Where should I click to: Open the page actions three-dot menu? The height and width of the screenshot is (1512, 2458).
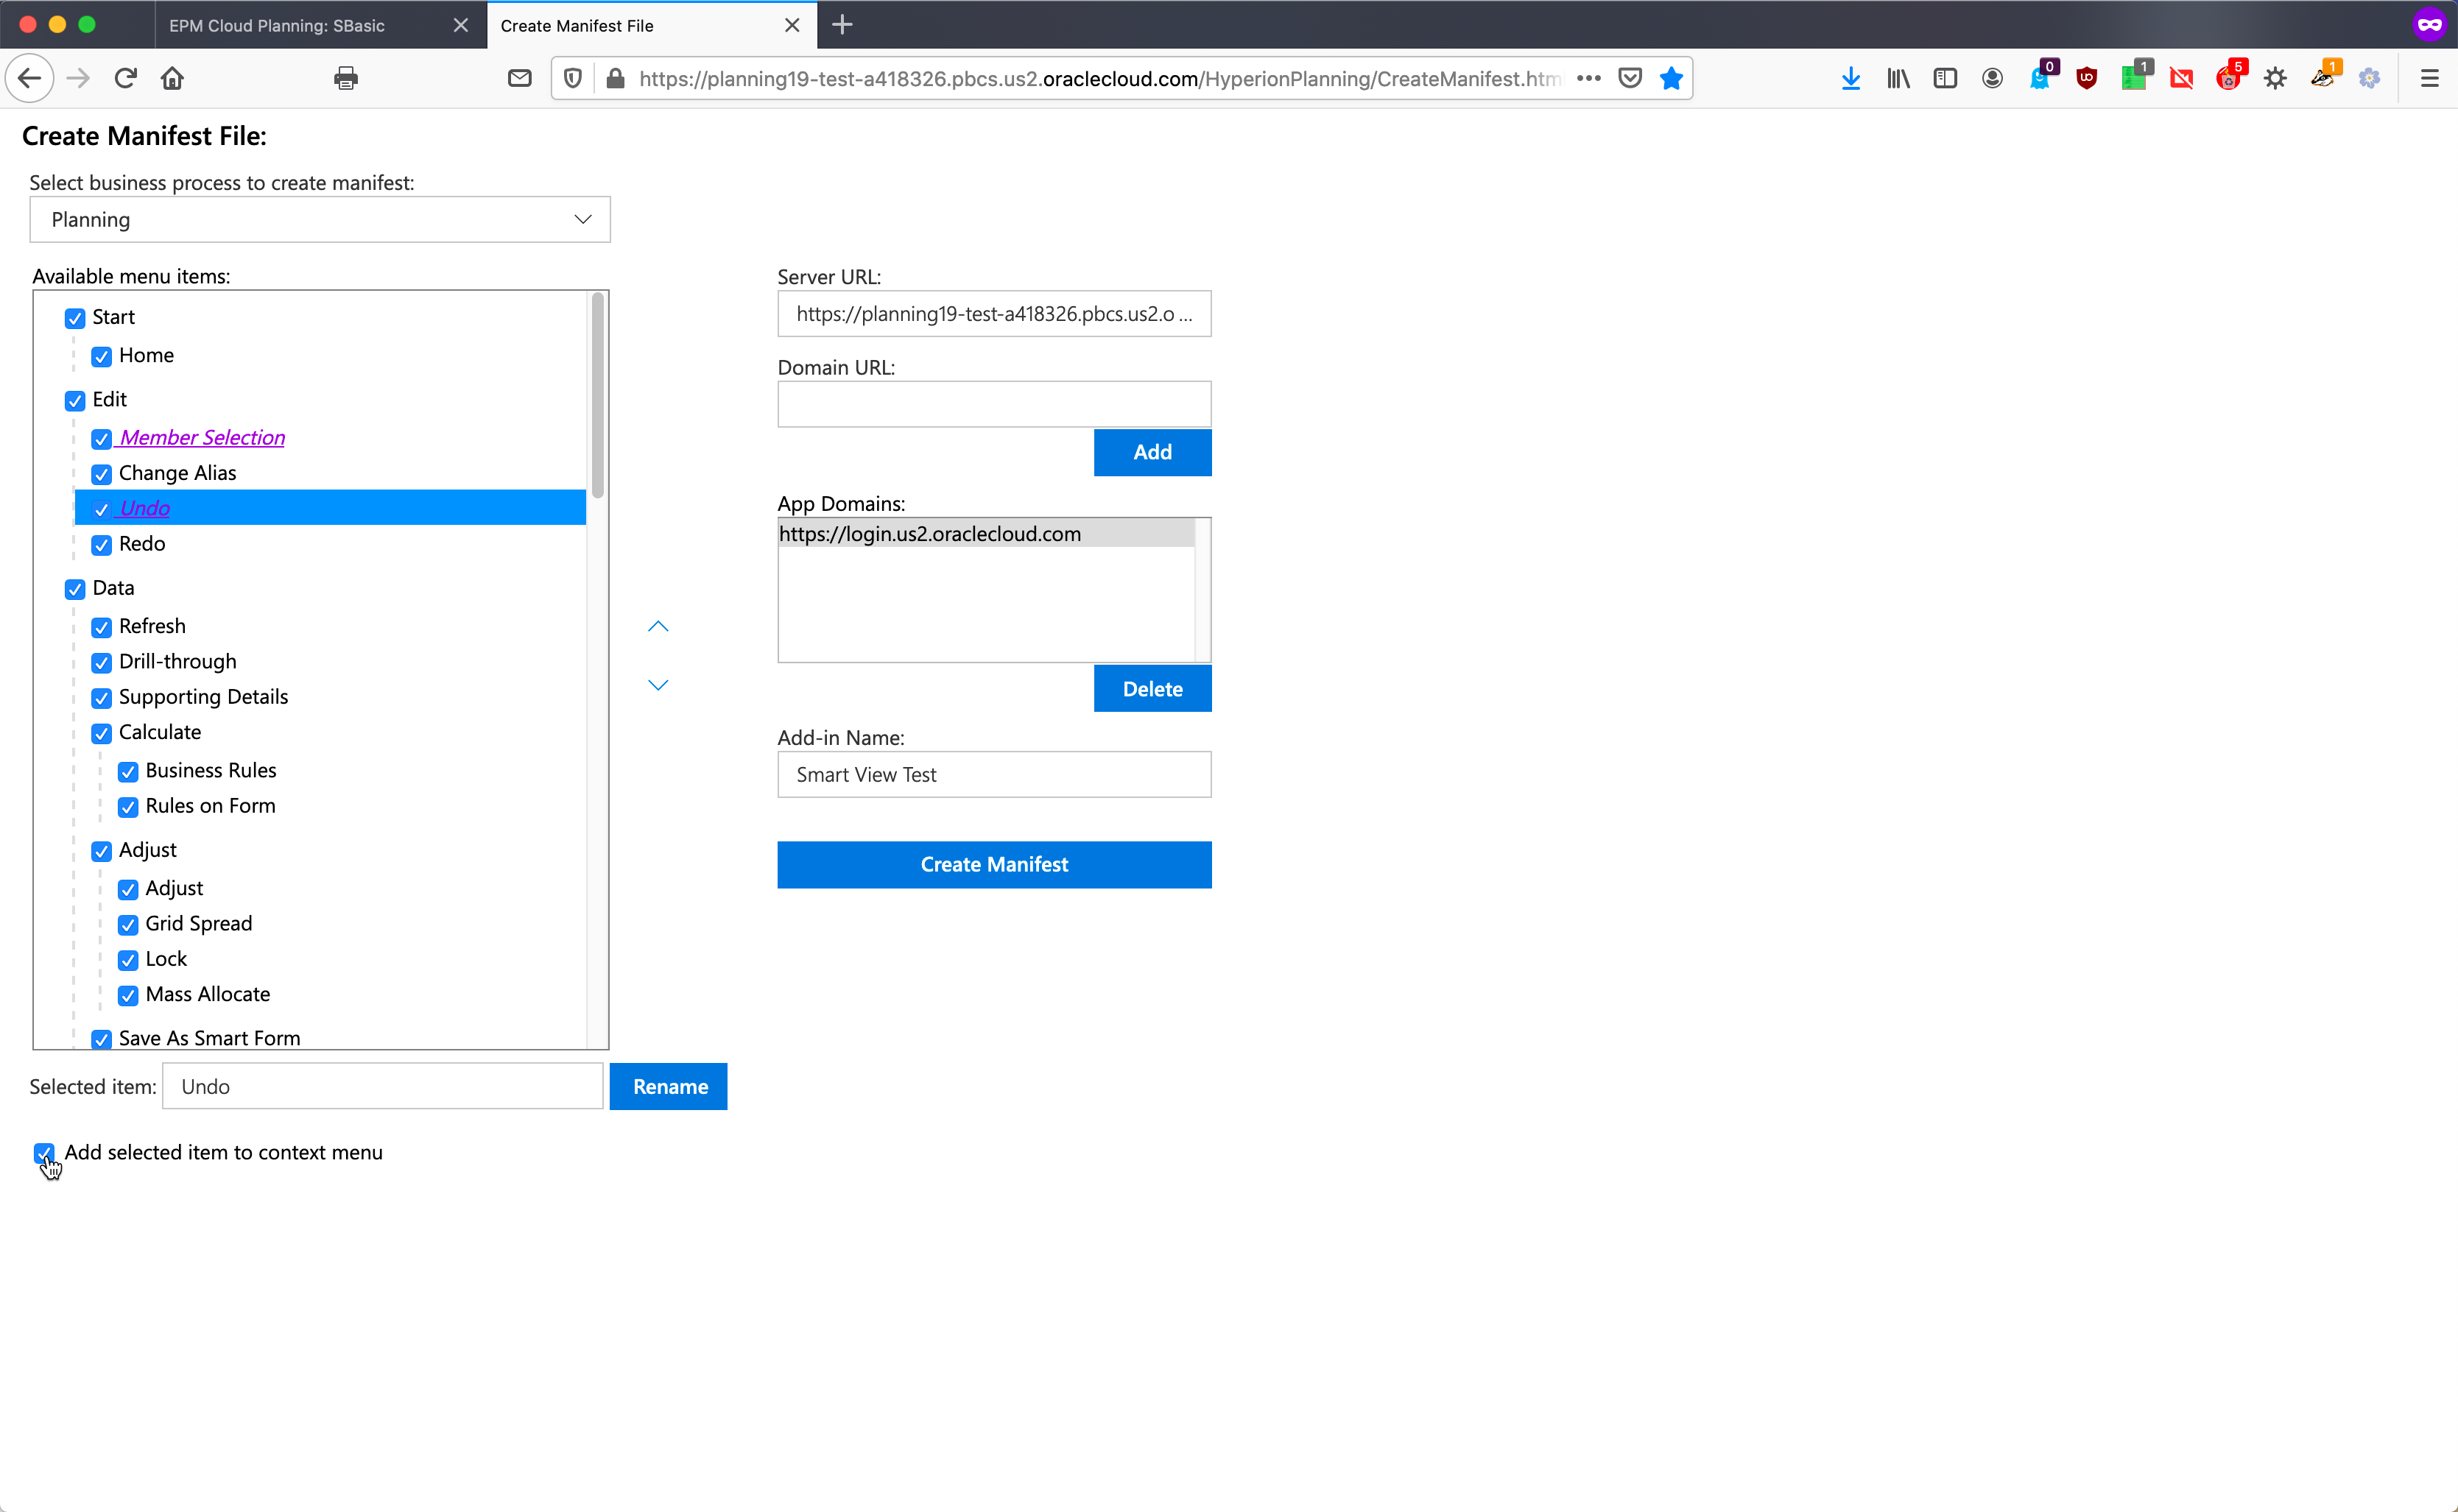tap(1588, 78)
